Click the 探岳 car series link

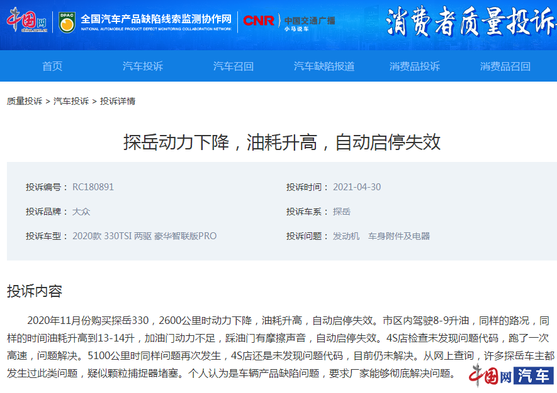(342, 212)
